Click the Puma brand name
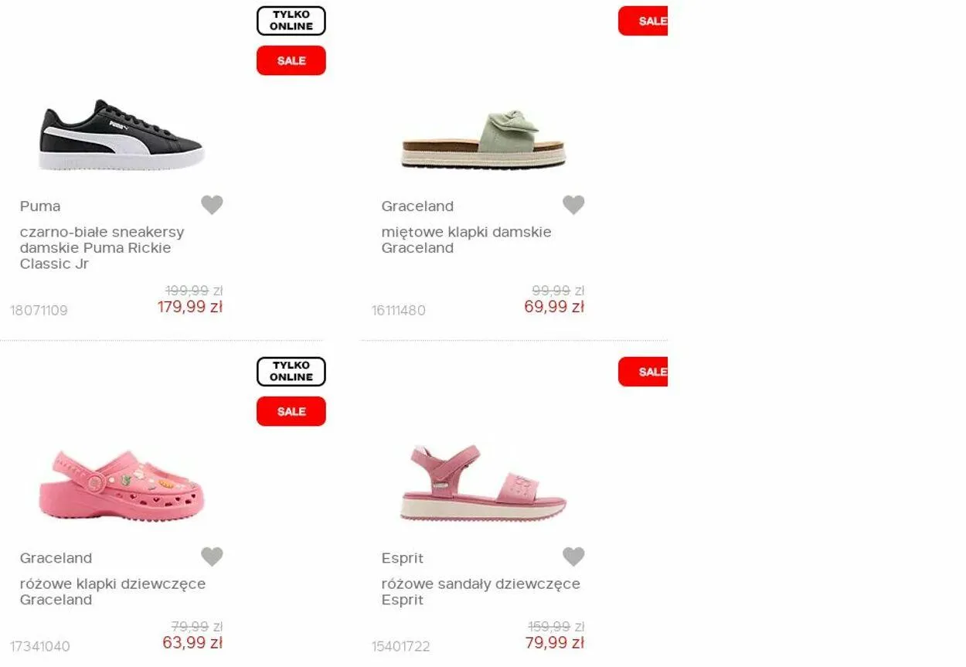Screen dimensions: 966x667 tap(40, 206)
